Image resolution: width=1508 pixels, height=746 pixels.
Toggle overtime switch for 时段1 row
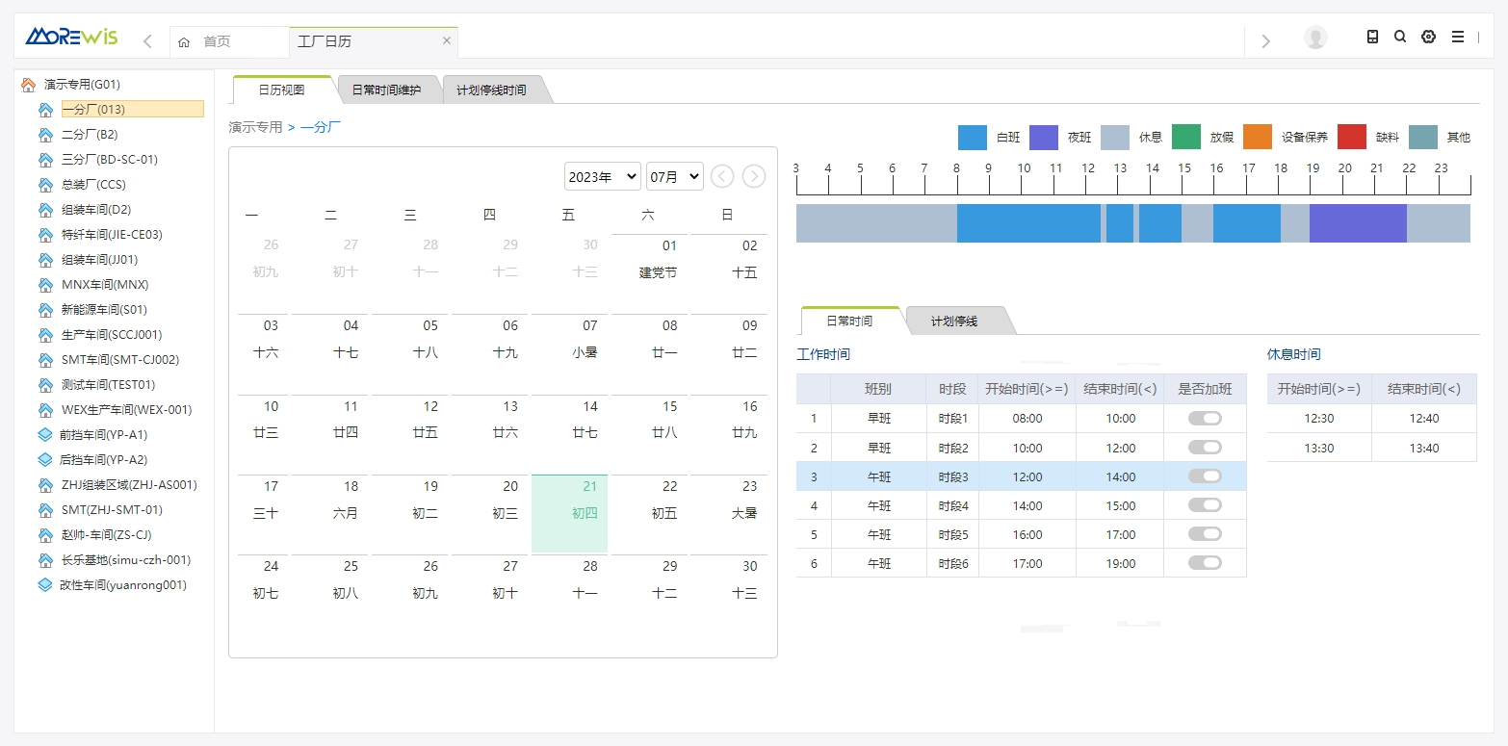tap(1205, 418)
